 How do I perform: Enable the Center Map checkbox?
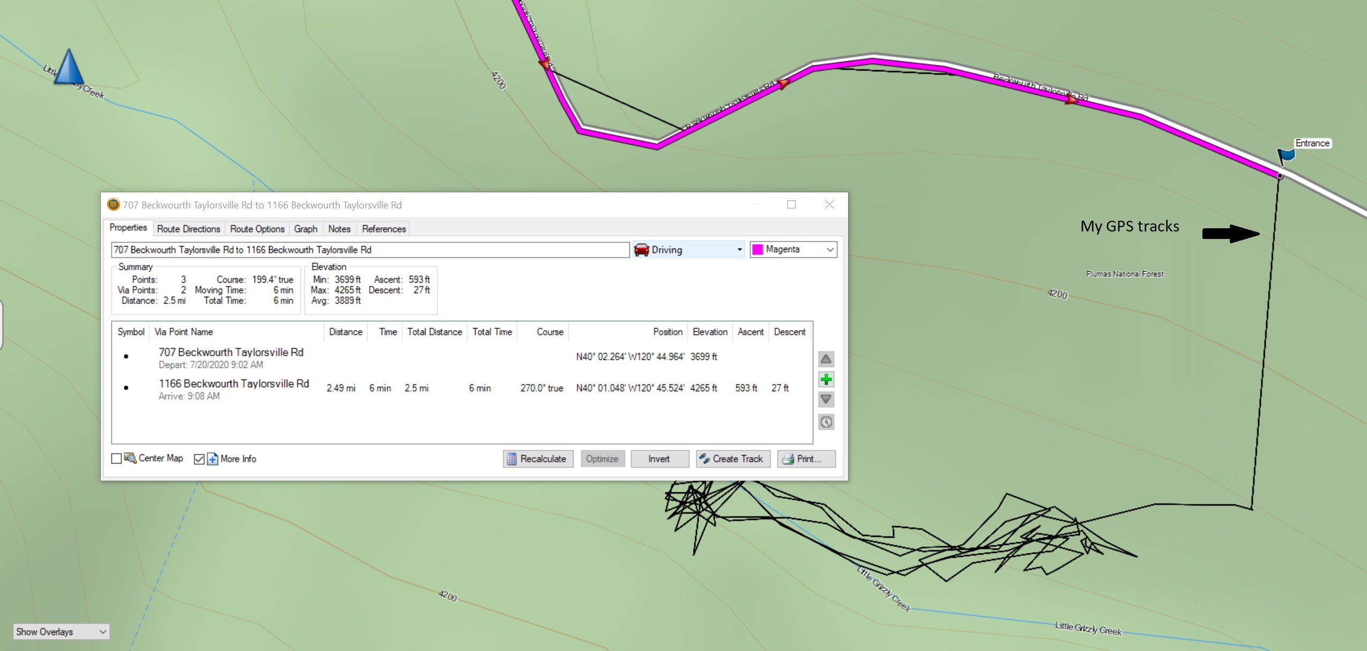[x=116, y=459]
